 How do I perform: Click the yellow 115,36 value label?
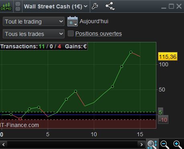pyautogui.click(x=168, y=57)
